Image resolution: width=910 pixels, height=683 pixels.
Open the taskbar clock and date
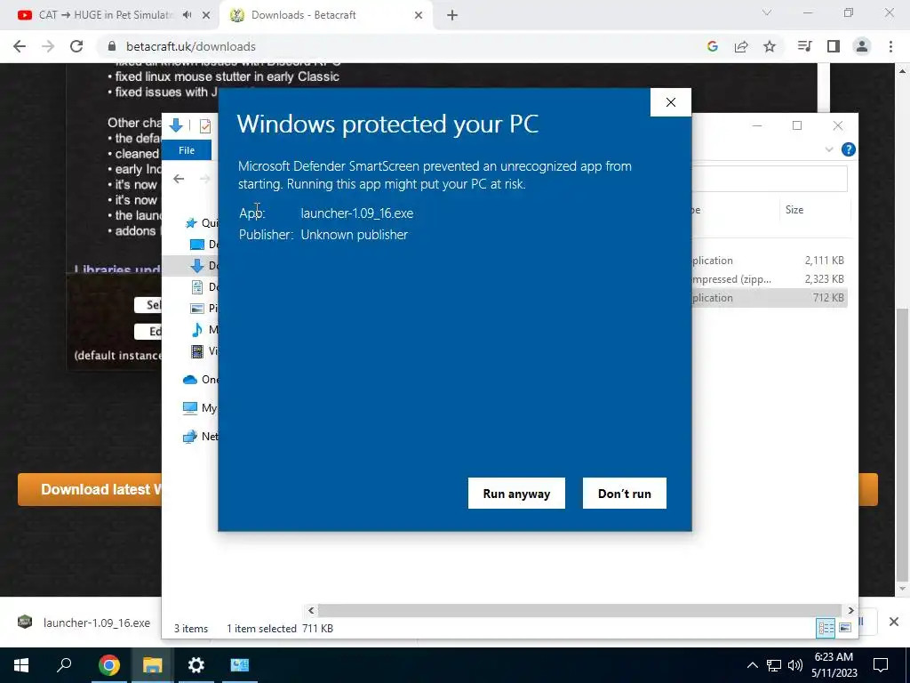pos(834,665)
